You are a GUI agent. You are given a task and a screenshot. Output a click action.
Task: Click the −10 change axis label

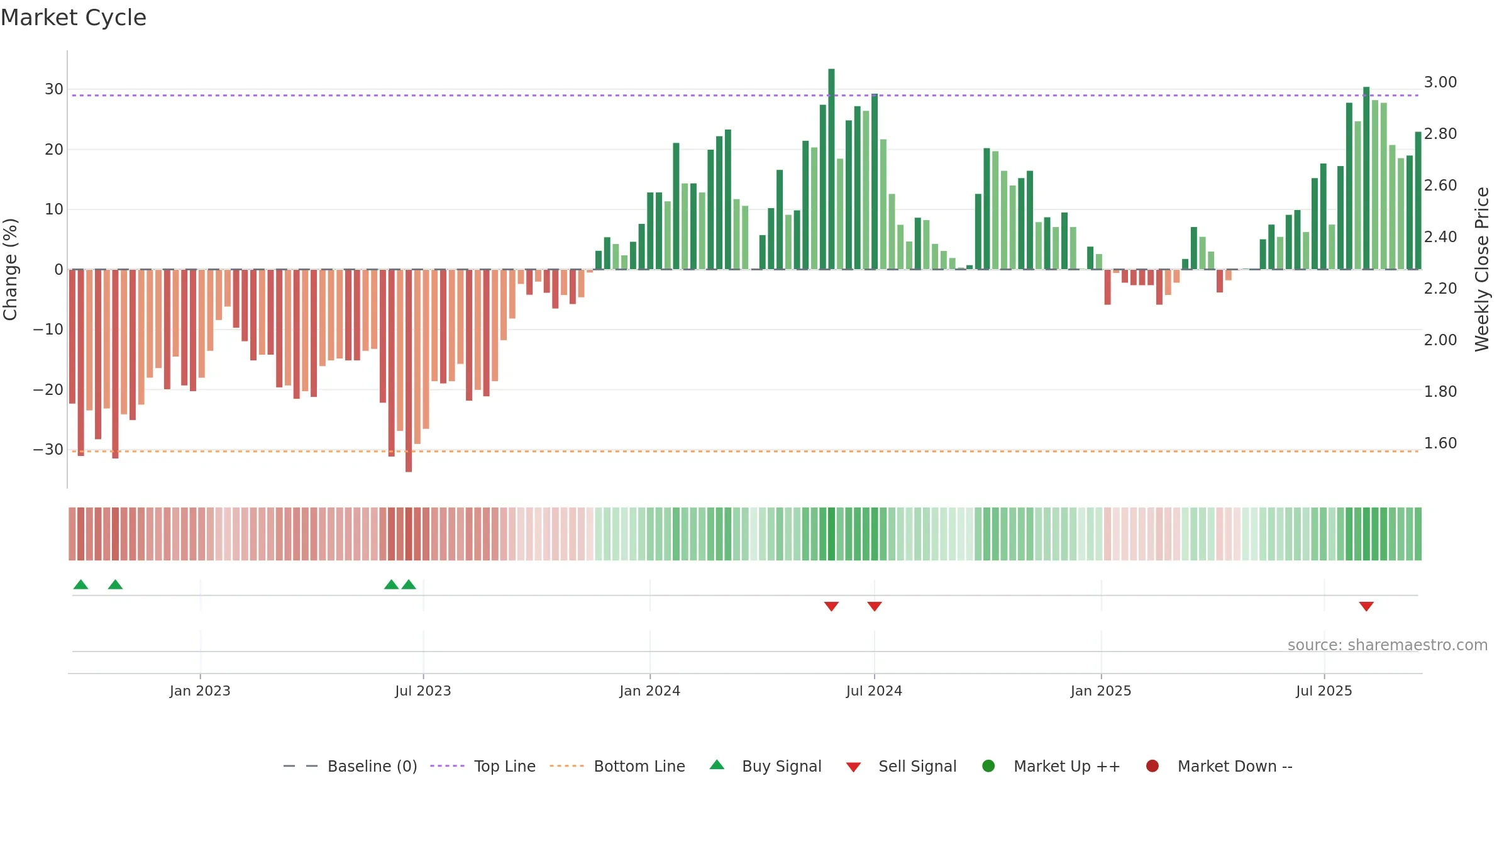[48, 330]
